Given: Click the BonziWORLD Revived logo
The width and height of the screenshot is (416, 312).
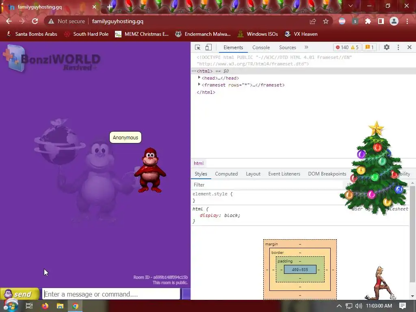Looking at the screenshot, I should pos(52,58).
